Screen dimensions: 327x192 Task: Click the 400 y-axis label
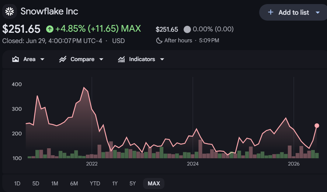[17, 85]
